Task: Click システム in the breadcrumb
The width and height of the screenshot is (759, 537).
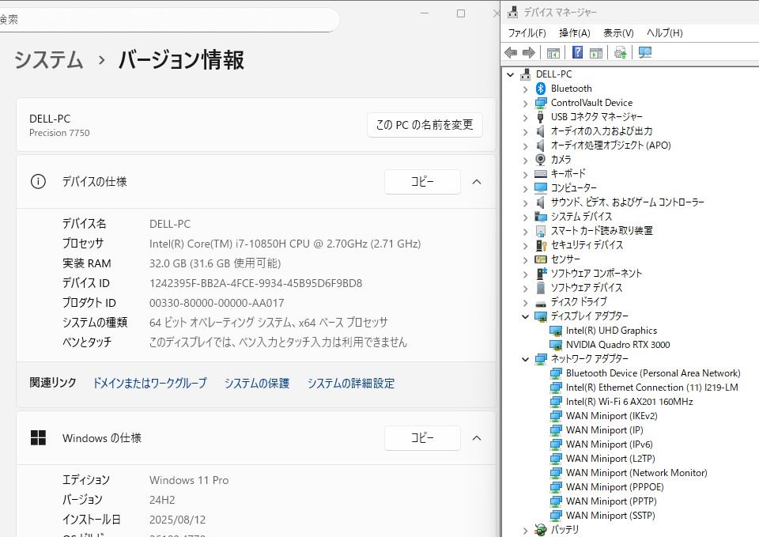Action: [49, 60]
